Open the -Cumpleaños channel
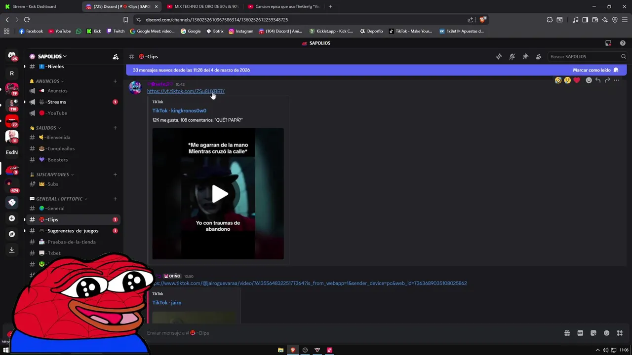The height and width of the screenshot is (355, 632). [73, 149]
